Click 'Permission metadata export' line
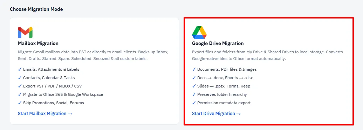The image size is (363, 130). click(221, 103)
